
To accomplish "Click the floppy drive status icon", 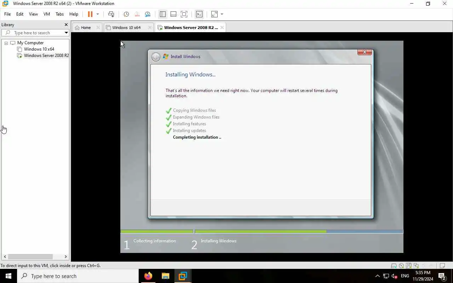I will (409, 266).
